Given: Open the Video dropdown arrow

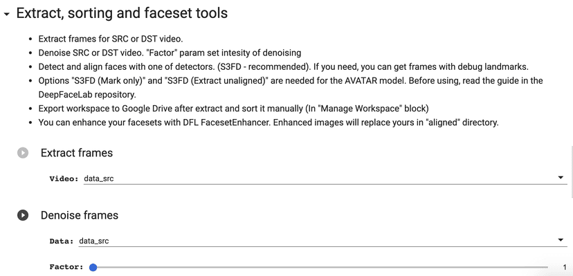Looking at the screenshot, I should coord(561,177).
